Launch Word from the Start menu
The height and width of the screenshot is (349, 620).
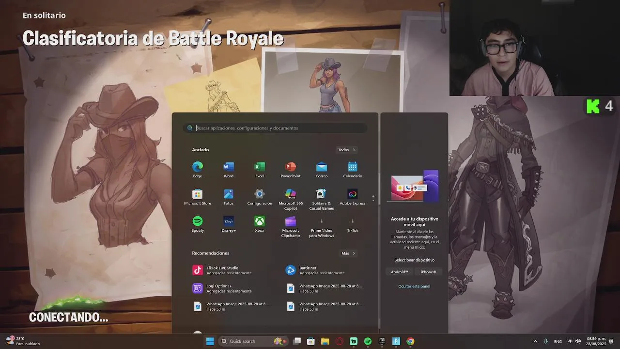coord(229,170)
